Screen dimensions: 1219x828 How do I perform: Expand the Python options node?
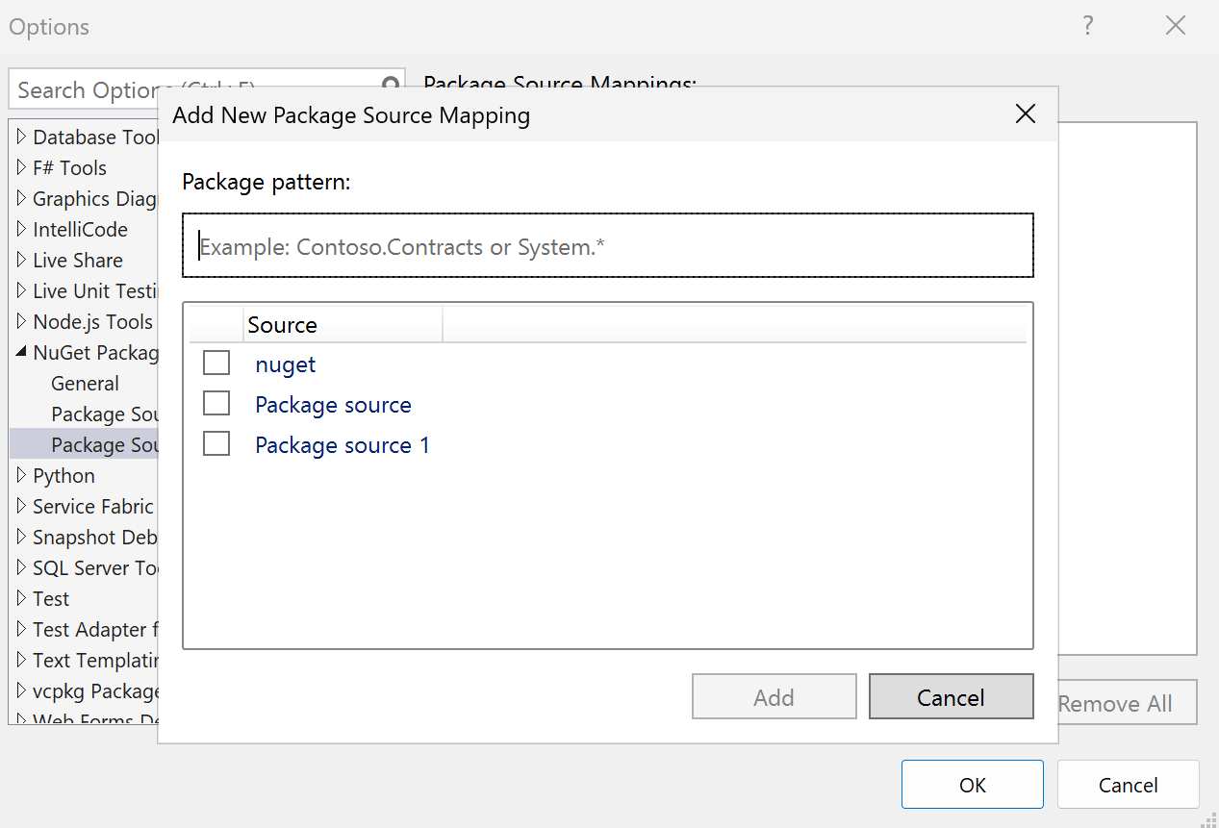pos(22,476)
